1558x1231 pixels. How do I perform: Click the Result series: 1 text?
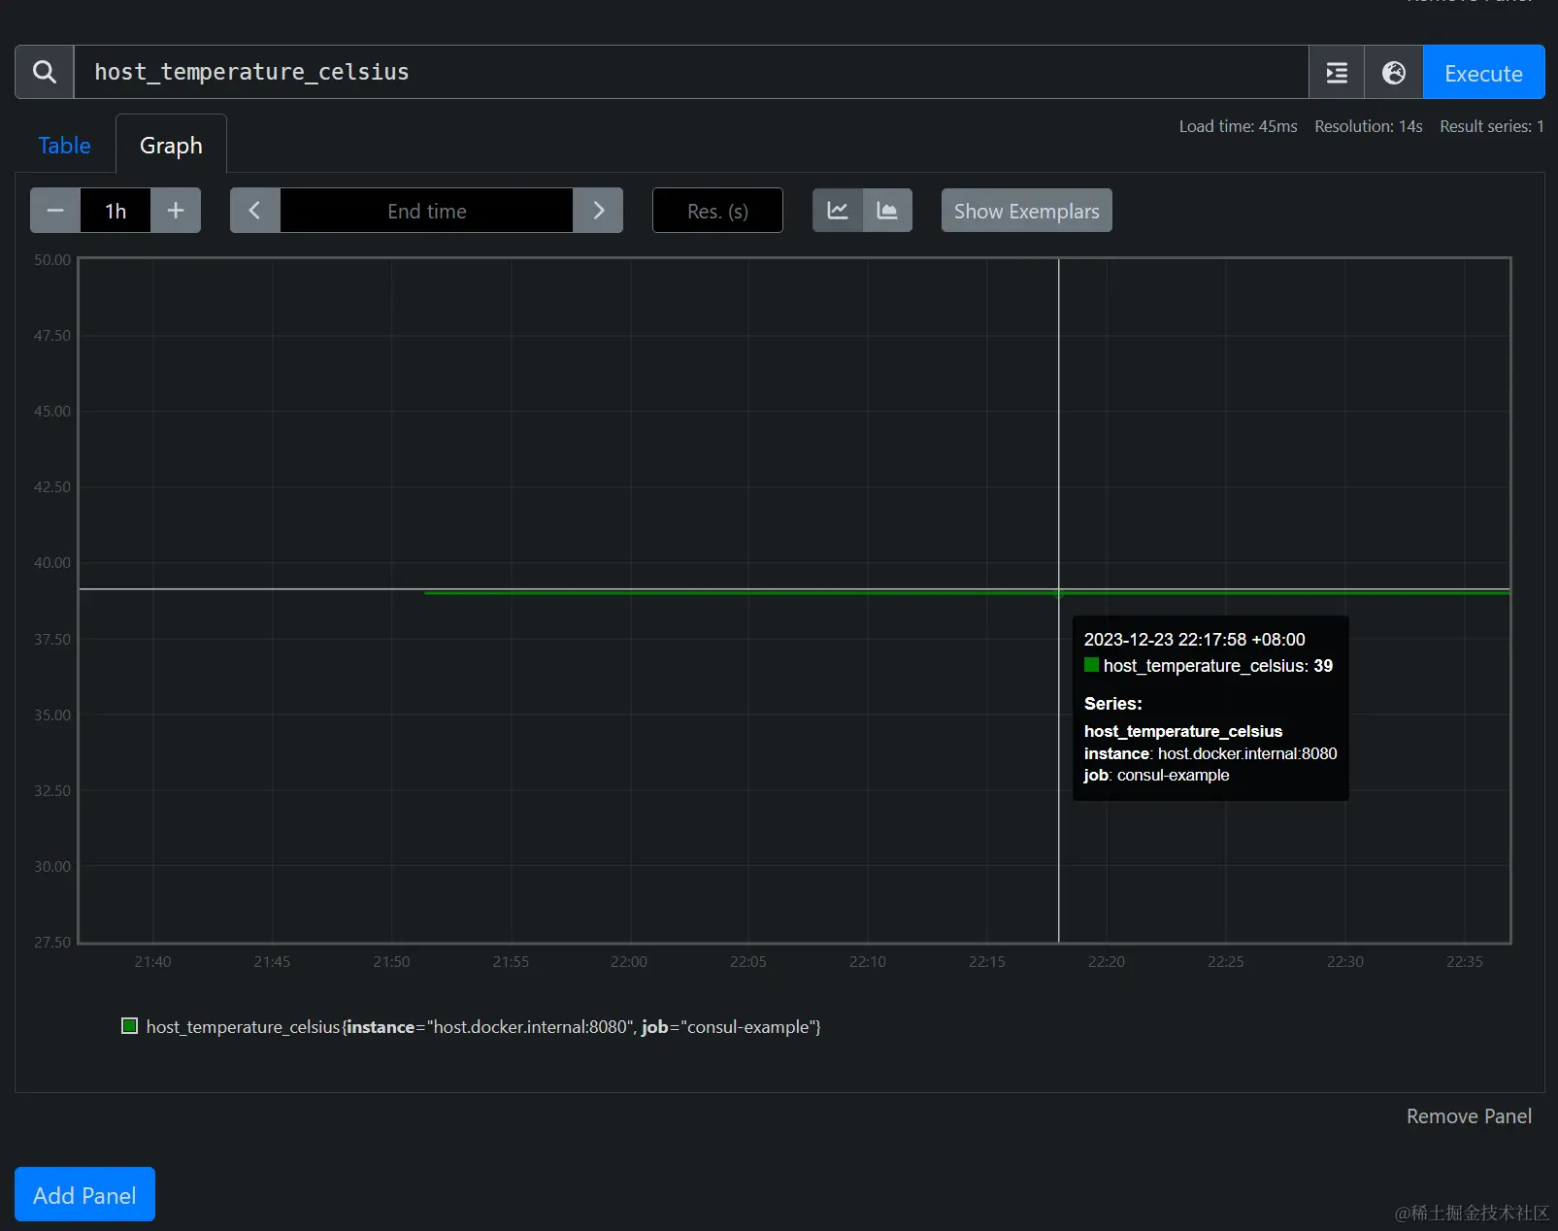click(1492, 126)
